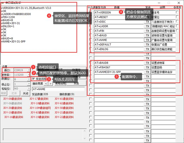Screen dimensions: 184x143
Task: Tick multi-send checkbox on AT+DISC row
Action: point(177,21)
